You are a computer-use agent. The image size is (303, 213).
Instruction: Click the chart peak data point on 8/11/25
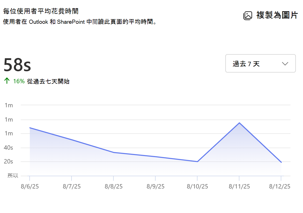(x=239, y=123)
